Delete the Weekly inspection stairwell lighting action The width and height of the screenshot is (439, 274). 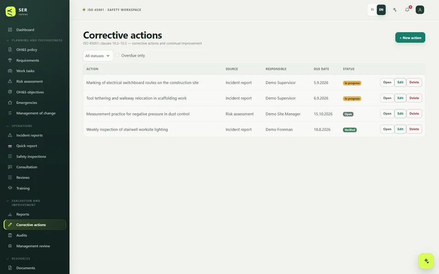pyautogui.click(x=414, y=129)
